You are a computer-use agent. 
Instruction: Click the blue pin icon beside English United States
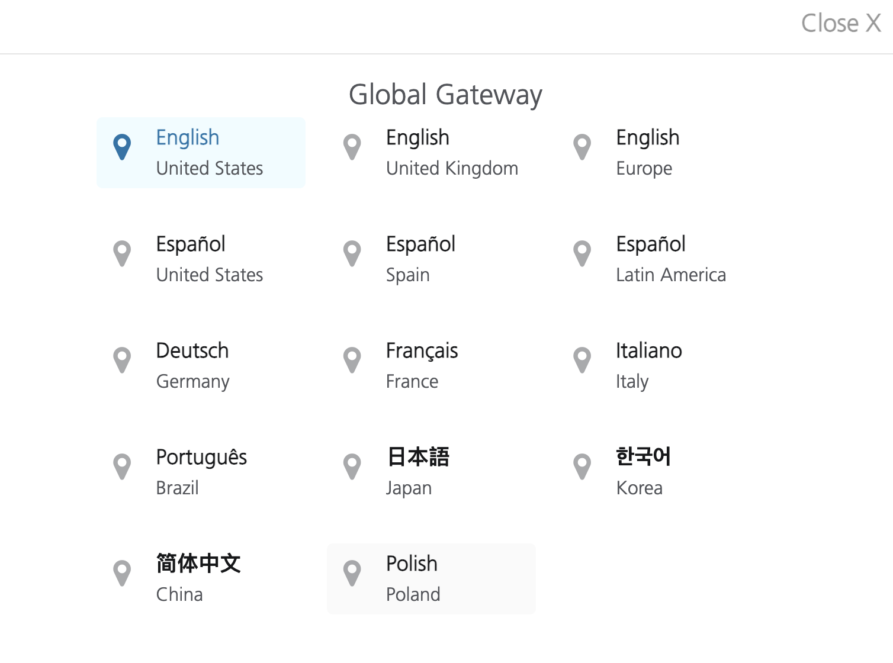[122, 147]
